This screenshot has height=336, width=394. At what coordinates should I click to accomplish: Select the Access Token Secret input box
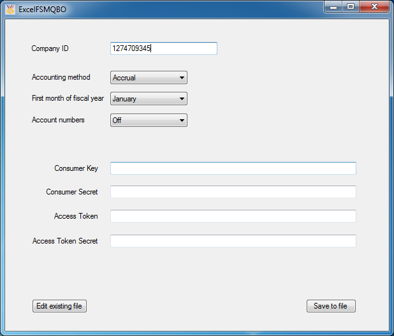point(233,241)
